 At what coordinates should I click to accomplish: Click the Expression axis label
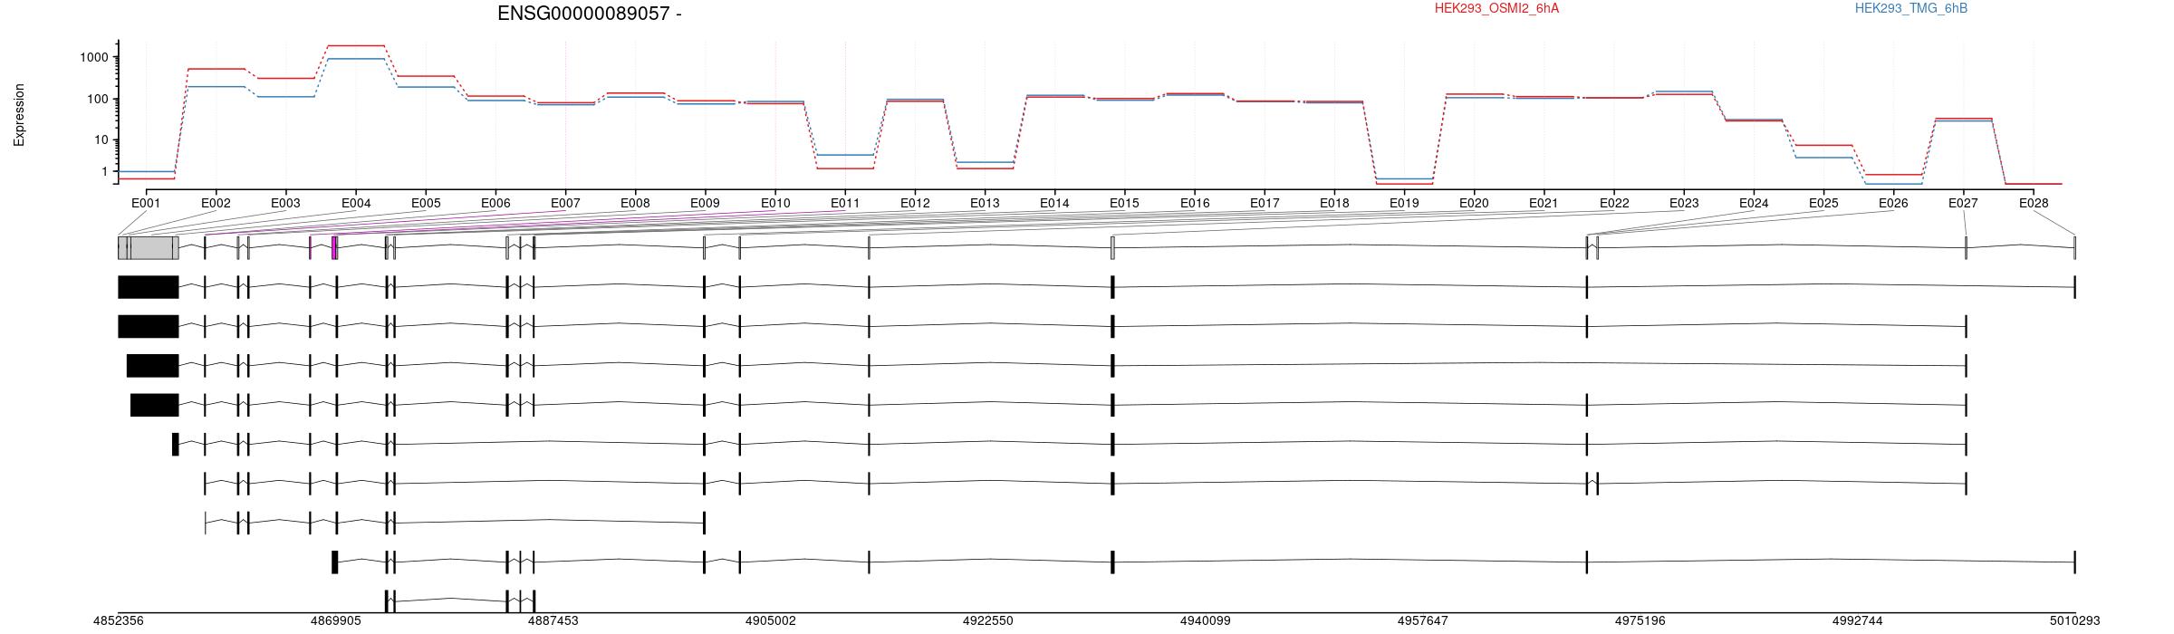click(x=19, y=115)
